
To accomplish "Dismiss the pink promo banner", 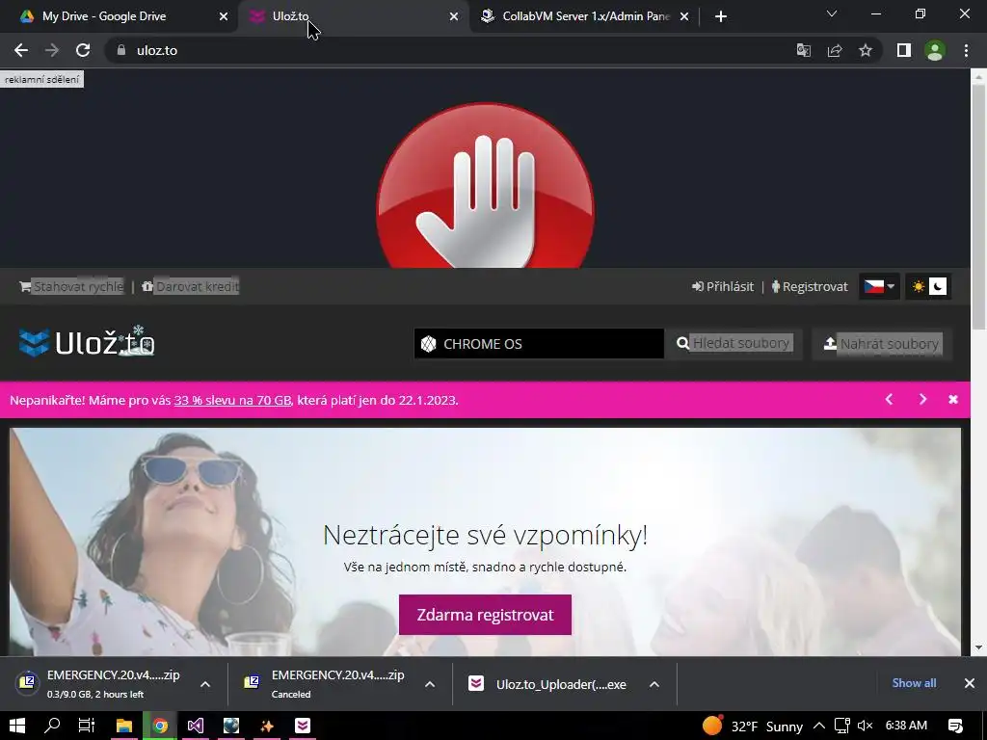I will 953,400.
